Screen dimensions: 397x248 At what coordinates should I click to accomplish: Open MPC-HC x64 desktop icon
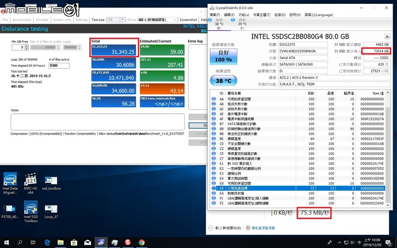(x=31, y=183)
